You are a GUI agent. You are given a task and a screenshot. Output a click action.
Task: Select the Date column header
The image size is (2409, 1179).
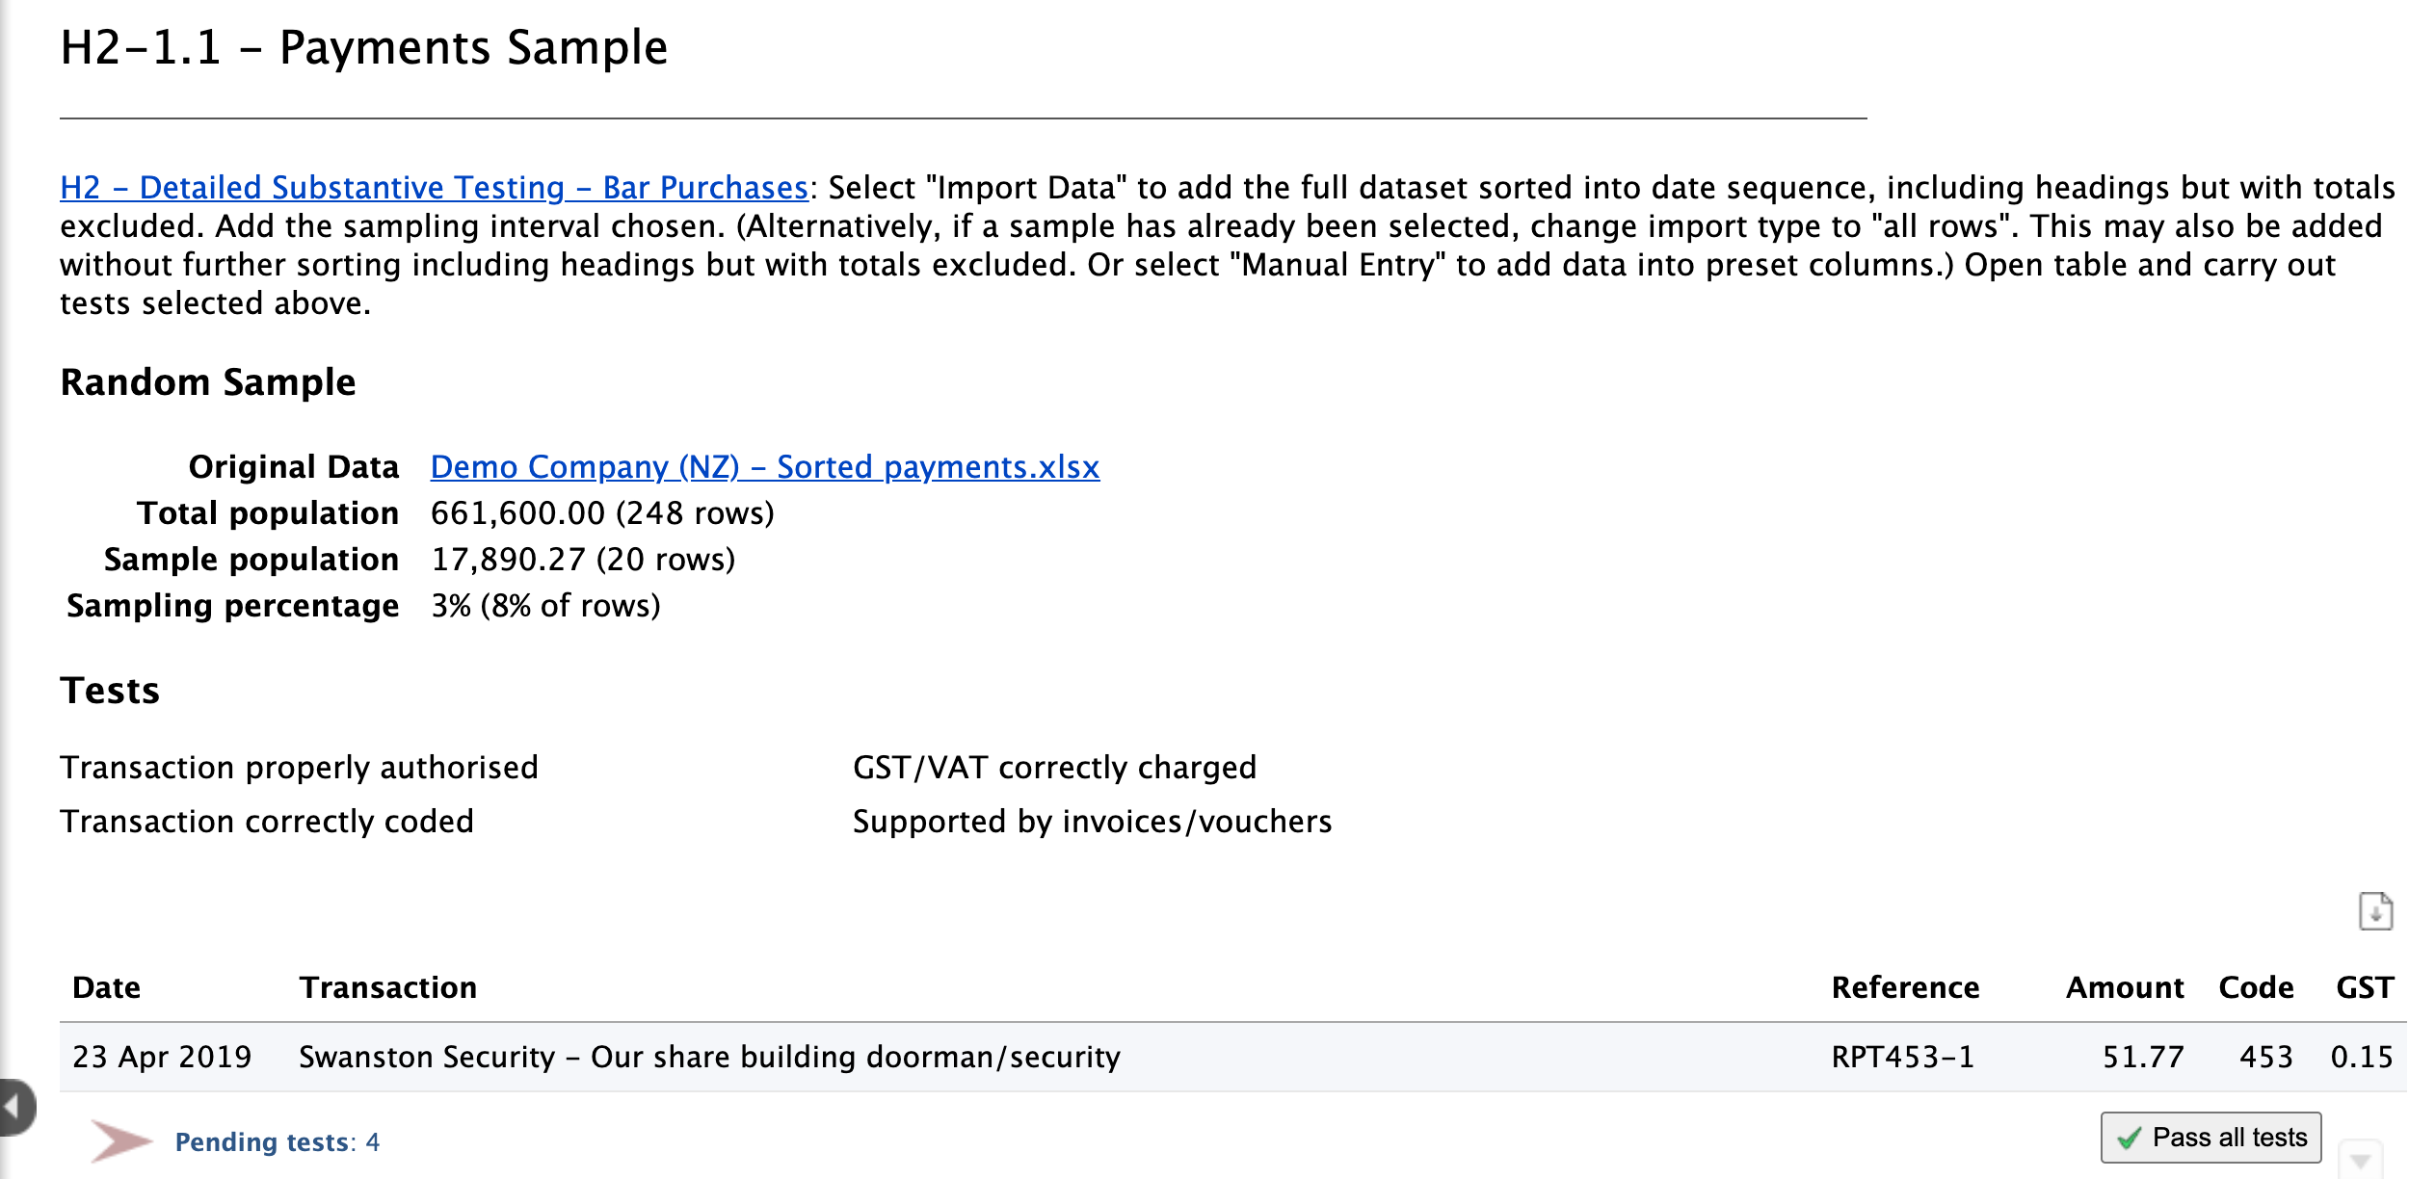point(106,986)
